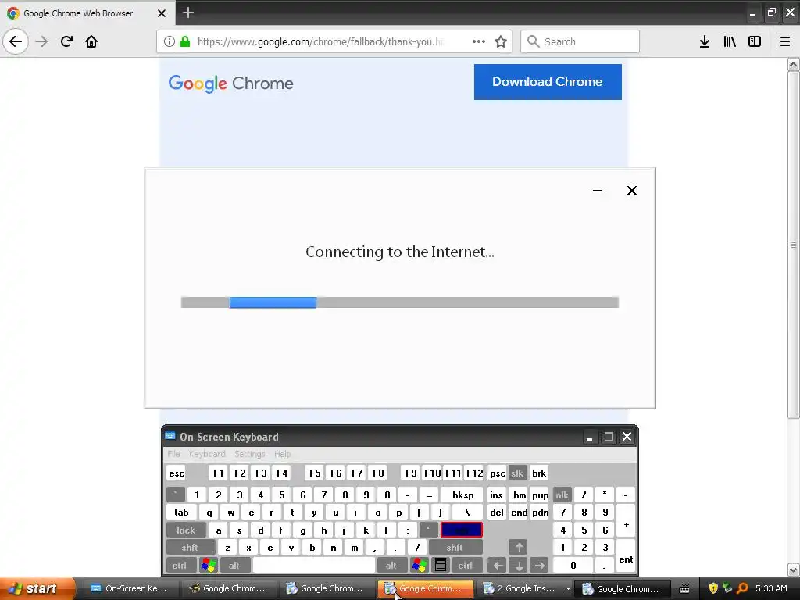Tap the up arrow key
The width and height of the screenshot is (800, 600).
click(x=519, y=548)
